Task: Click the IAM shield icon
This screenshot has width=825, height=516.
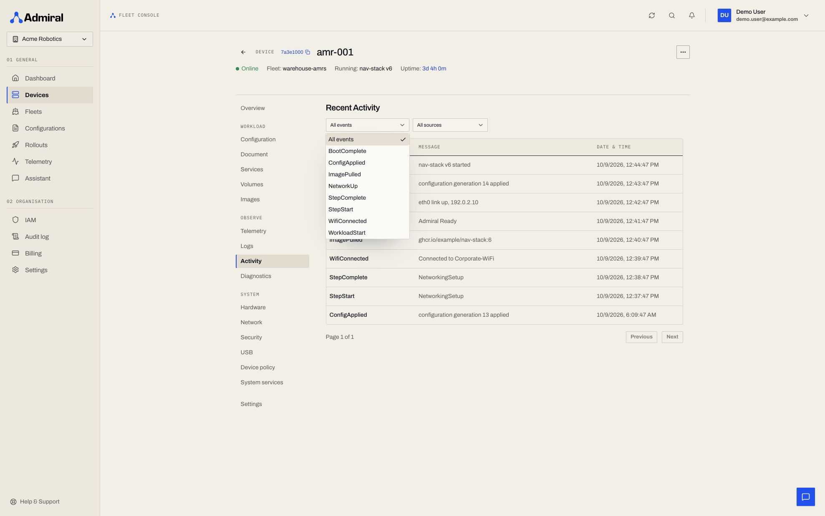Action: point(15,220)
